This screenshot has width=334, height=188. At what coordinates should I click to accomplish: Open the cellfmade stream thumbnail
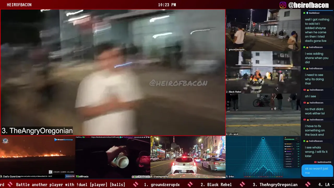113,157
